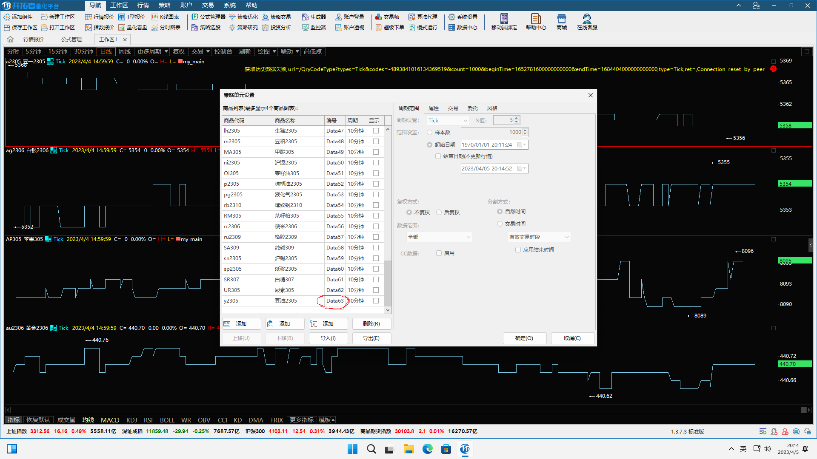Screen dimensions: 817x459
Task: Expand the 周期设置 Tick dropdown
Action: click(448, 121)
